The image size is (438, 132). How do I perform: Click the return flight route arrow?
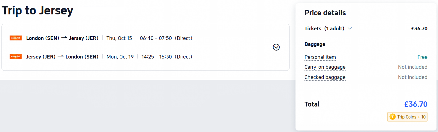pos(60,56)
